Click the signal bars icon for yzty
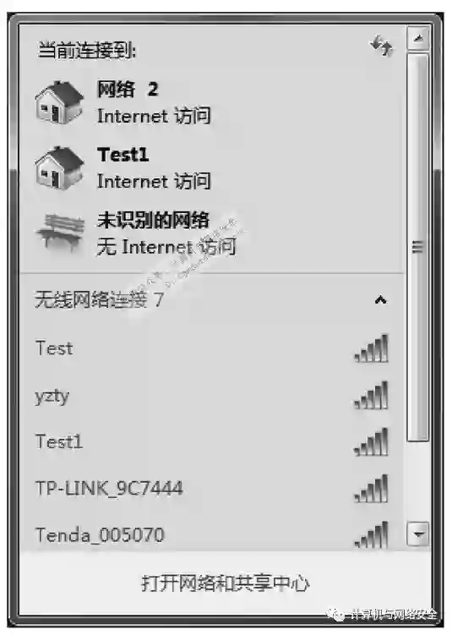 371,395
